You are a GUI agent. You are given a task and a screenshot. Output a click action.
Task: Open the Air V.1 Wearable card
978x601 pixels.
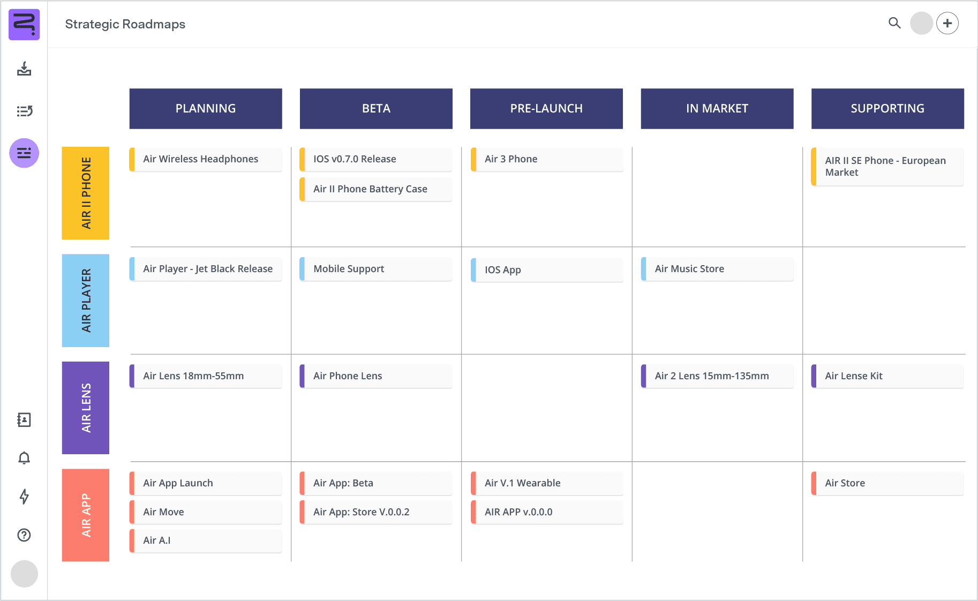[546, 483]
